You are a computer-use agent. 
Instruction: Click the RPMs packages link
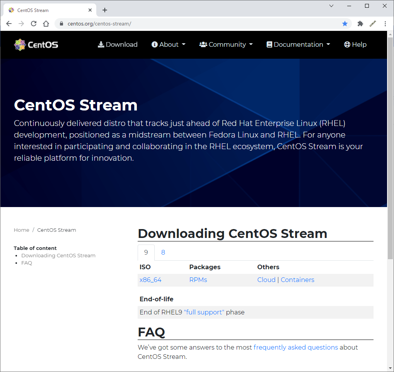tap(198, 280)
